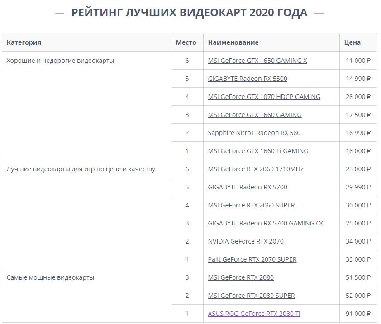Select GIGABYTE Radeon RX 5700 GAMING OC
Image resolution: width=381 pixels, height=324 pixels.
coord(266,223)
